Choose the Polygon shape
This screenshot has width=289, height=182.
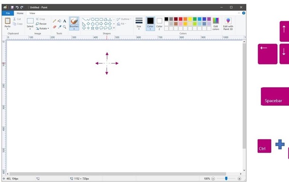coord(106,19)
